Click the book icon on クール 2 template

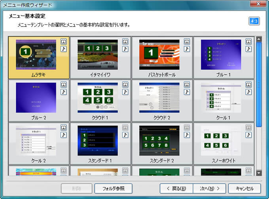[63, 128]
